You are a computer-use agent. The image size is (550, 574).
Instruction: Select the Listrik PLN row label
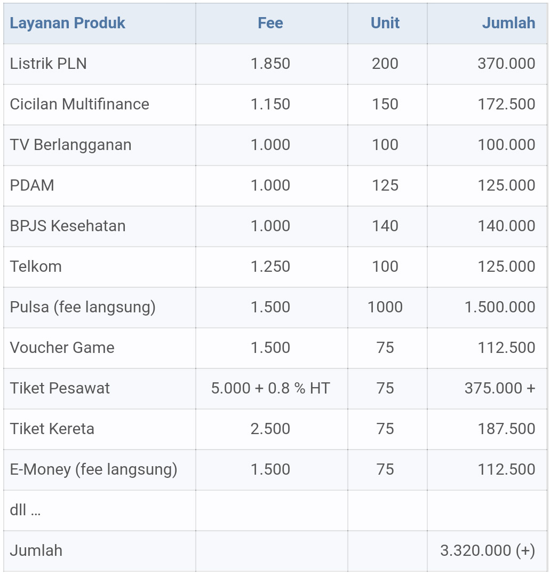pyautogui.click(x=48, y=64)
